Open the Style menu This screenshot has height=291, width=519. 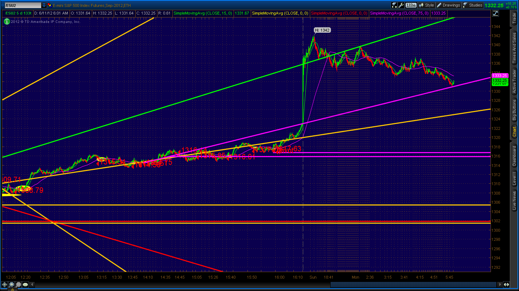[x=426, y=5]
